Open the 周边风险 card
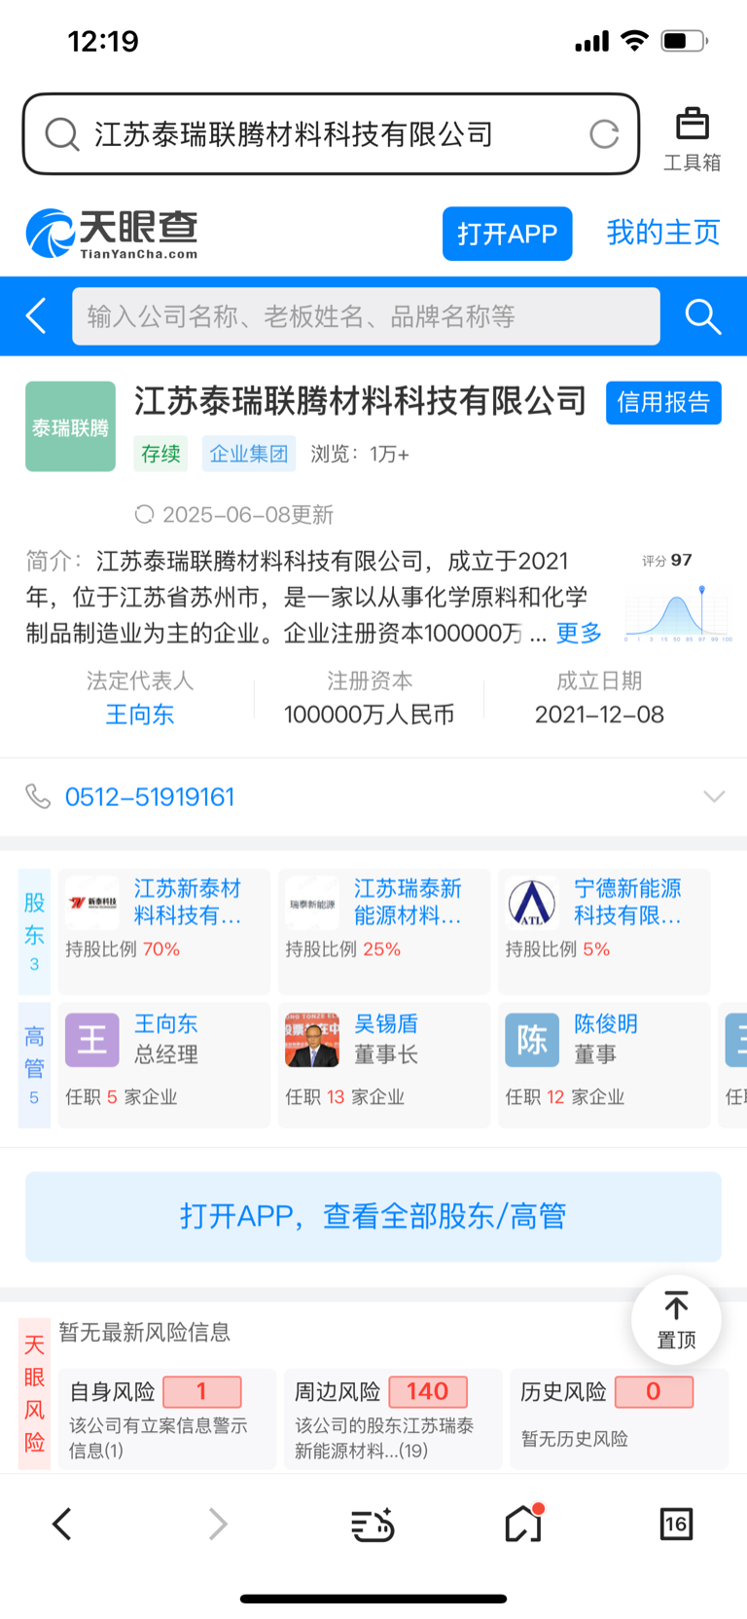This screenshot has height=1619, width=747. (x=393, y=1418)
